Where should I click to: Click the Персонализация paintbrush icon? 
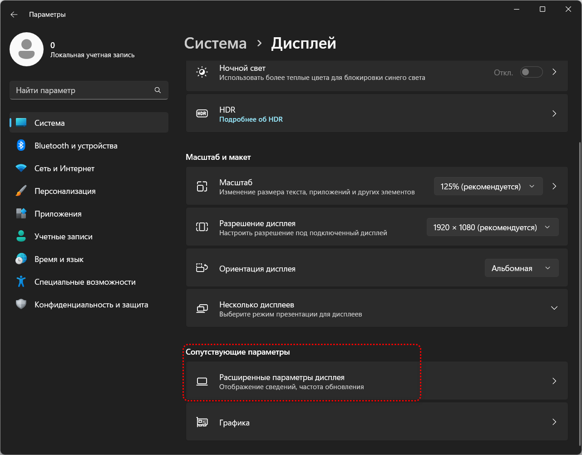[21, 191]
